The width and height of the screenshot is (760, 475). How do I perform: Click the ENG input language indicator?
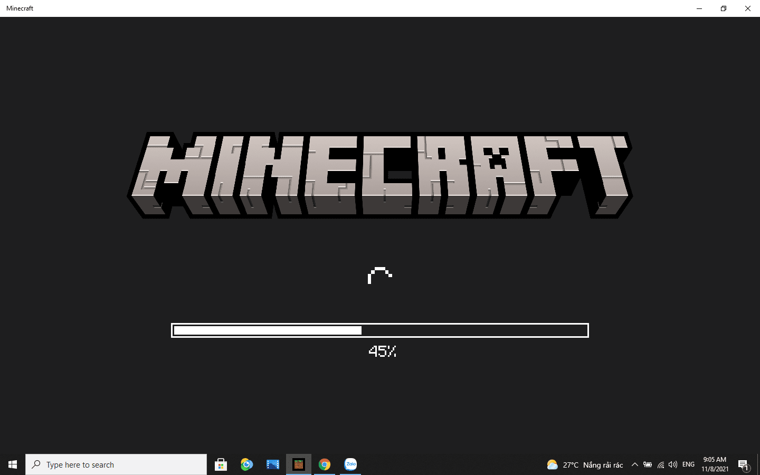coord(688,464)
